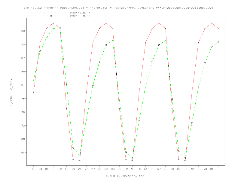Click x-axis forecast hour label 69
Image resolution: width=238 pixels, height=184 pixels.
(185, 169)
